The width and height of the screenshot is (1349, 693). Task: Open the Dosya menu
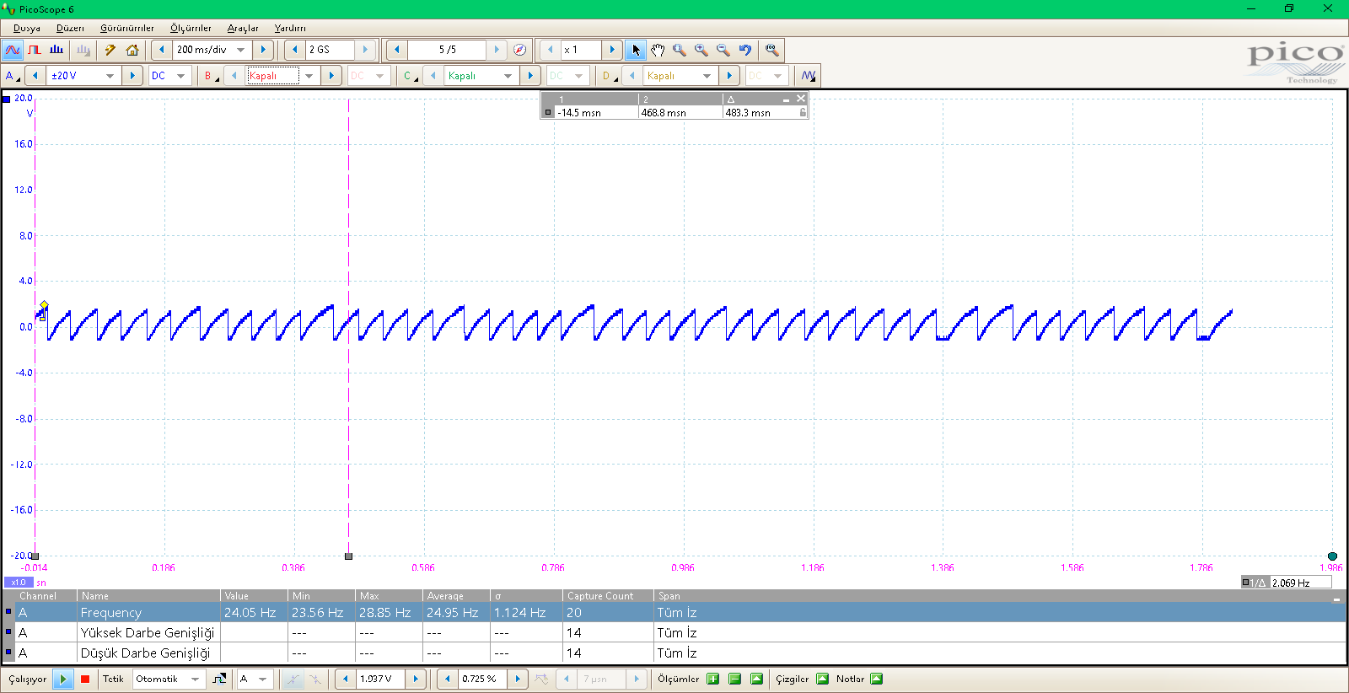[x=27, y=28]
